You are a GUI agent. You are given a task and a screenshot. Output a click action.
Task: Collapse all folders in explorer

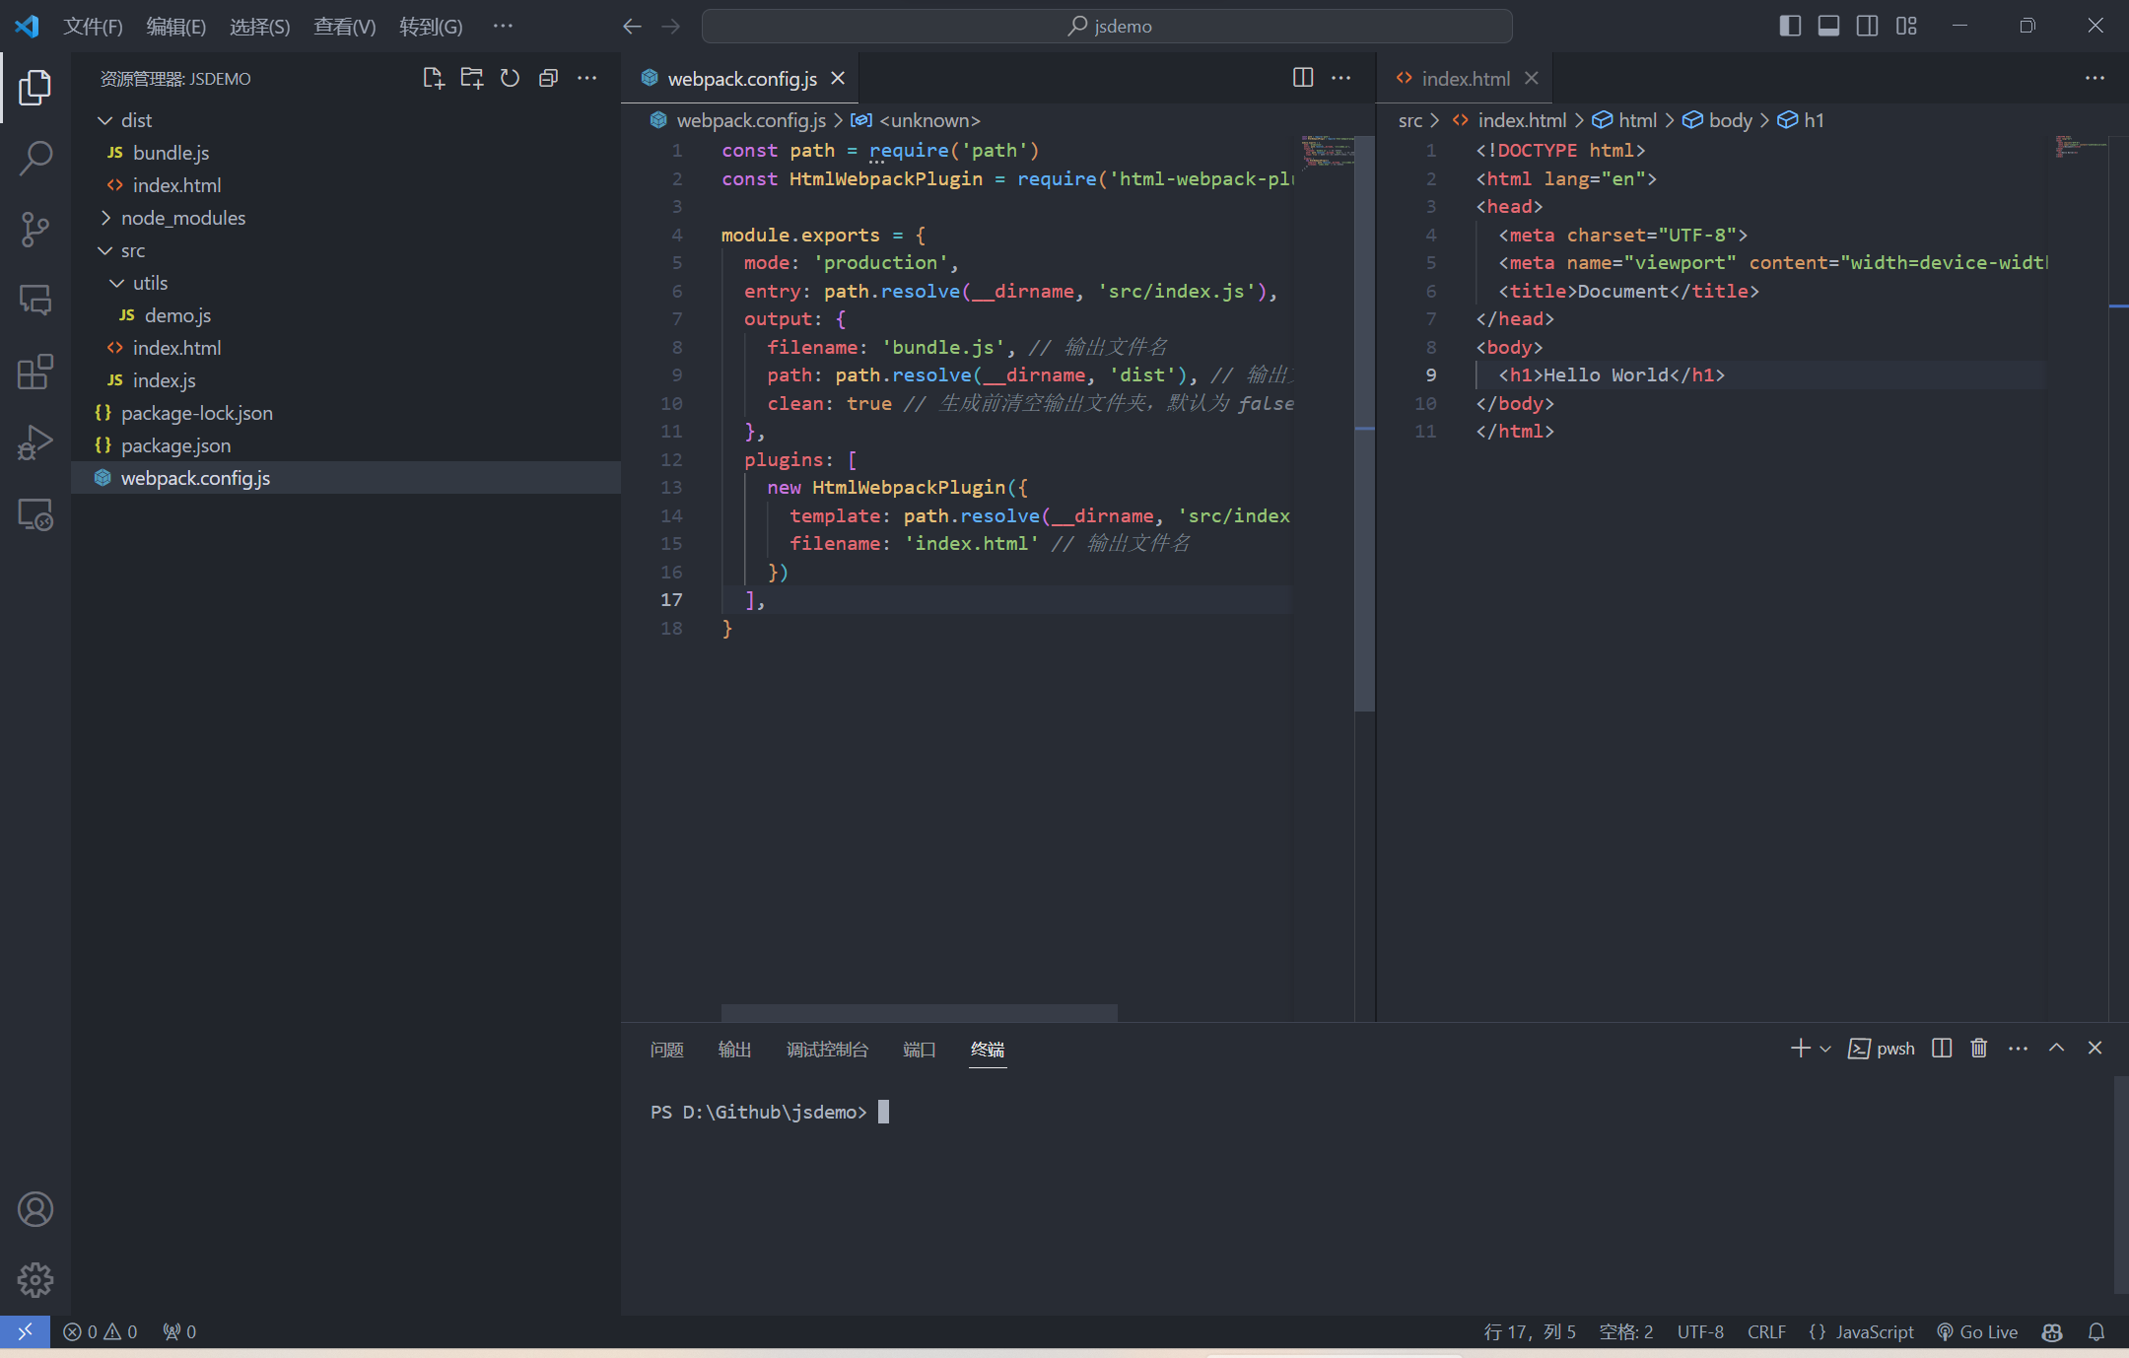548,78
